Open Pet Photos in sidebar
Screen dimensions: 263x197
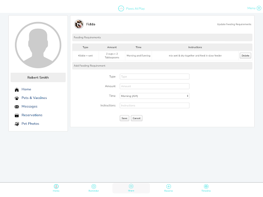pyautogui.click(x=30, y=124)
